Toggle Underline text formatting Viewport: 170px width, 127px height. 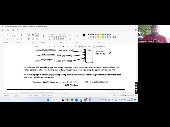pyautogui.click(x=72, y=47)
